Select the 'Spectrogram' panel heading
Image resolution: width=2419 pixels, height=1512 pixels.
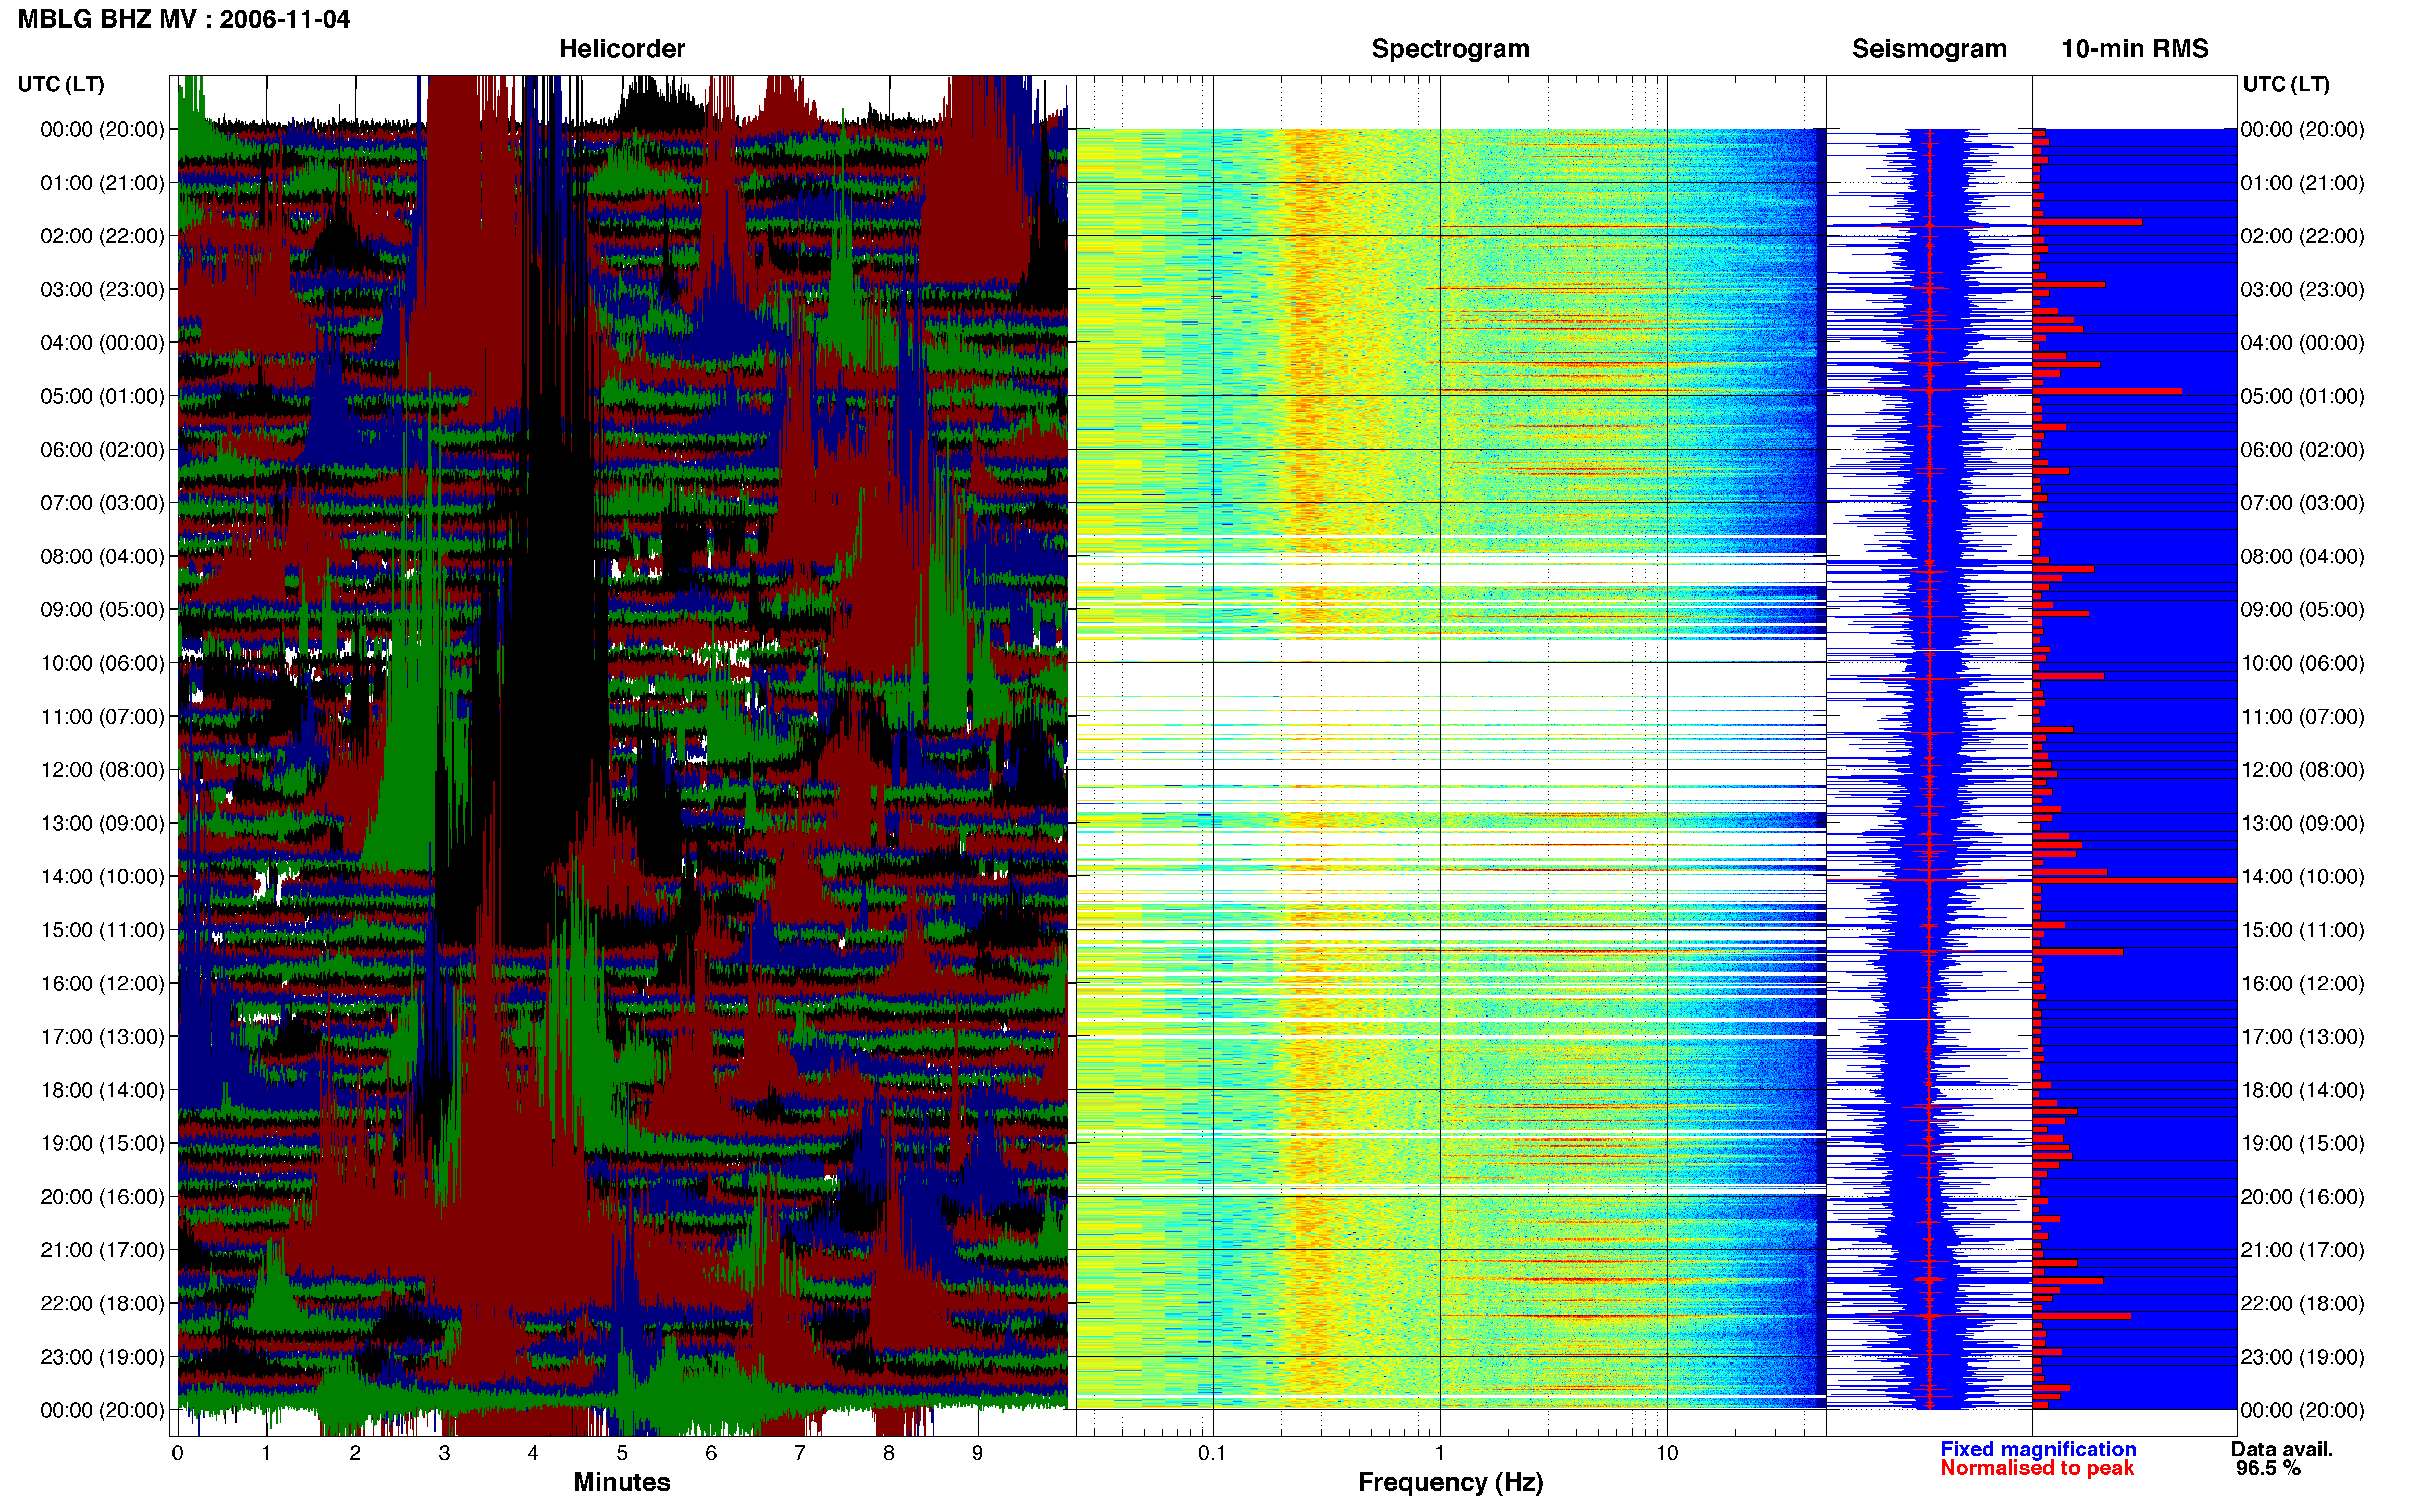pos(1450,49)
